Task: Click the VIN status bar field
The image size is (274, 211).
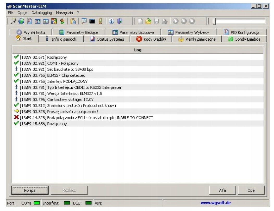Action: (128, 203)
